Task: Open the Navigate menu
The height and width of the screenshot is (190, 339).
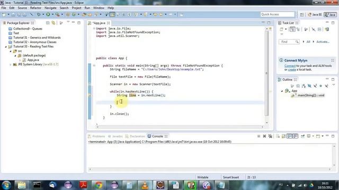Action: 50,8
